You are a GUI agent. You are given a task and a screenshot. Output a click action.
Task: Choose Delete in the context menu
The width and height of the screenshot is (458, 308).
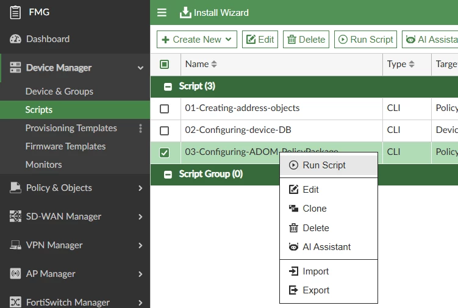tap(329, 227)
